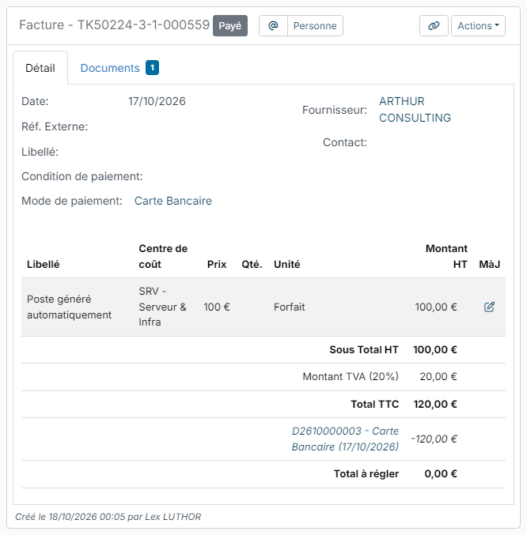Click the Unité column header
The height and width of the screenshot is (535, 527).
click(x=287, y=264)
